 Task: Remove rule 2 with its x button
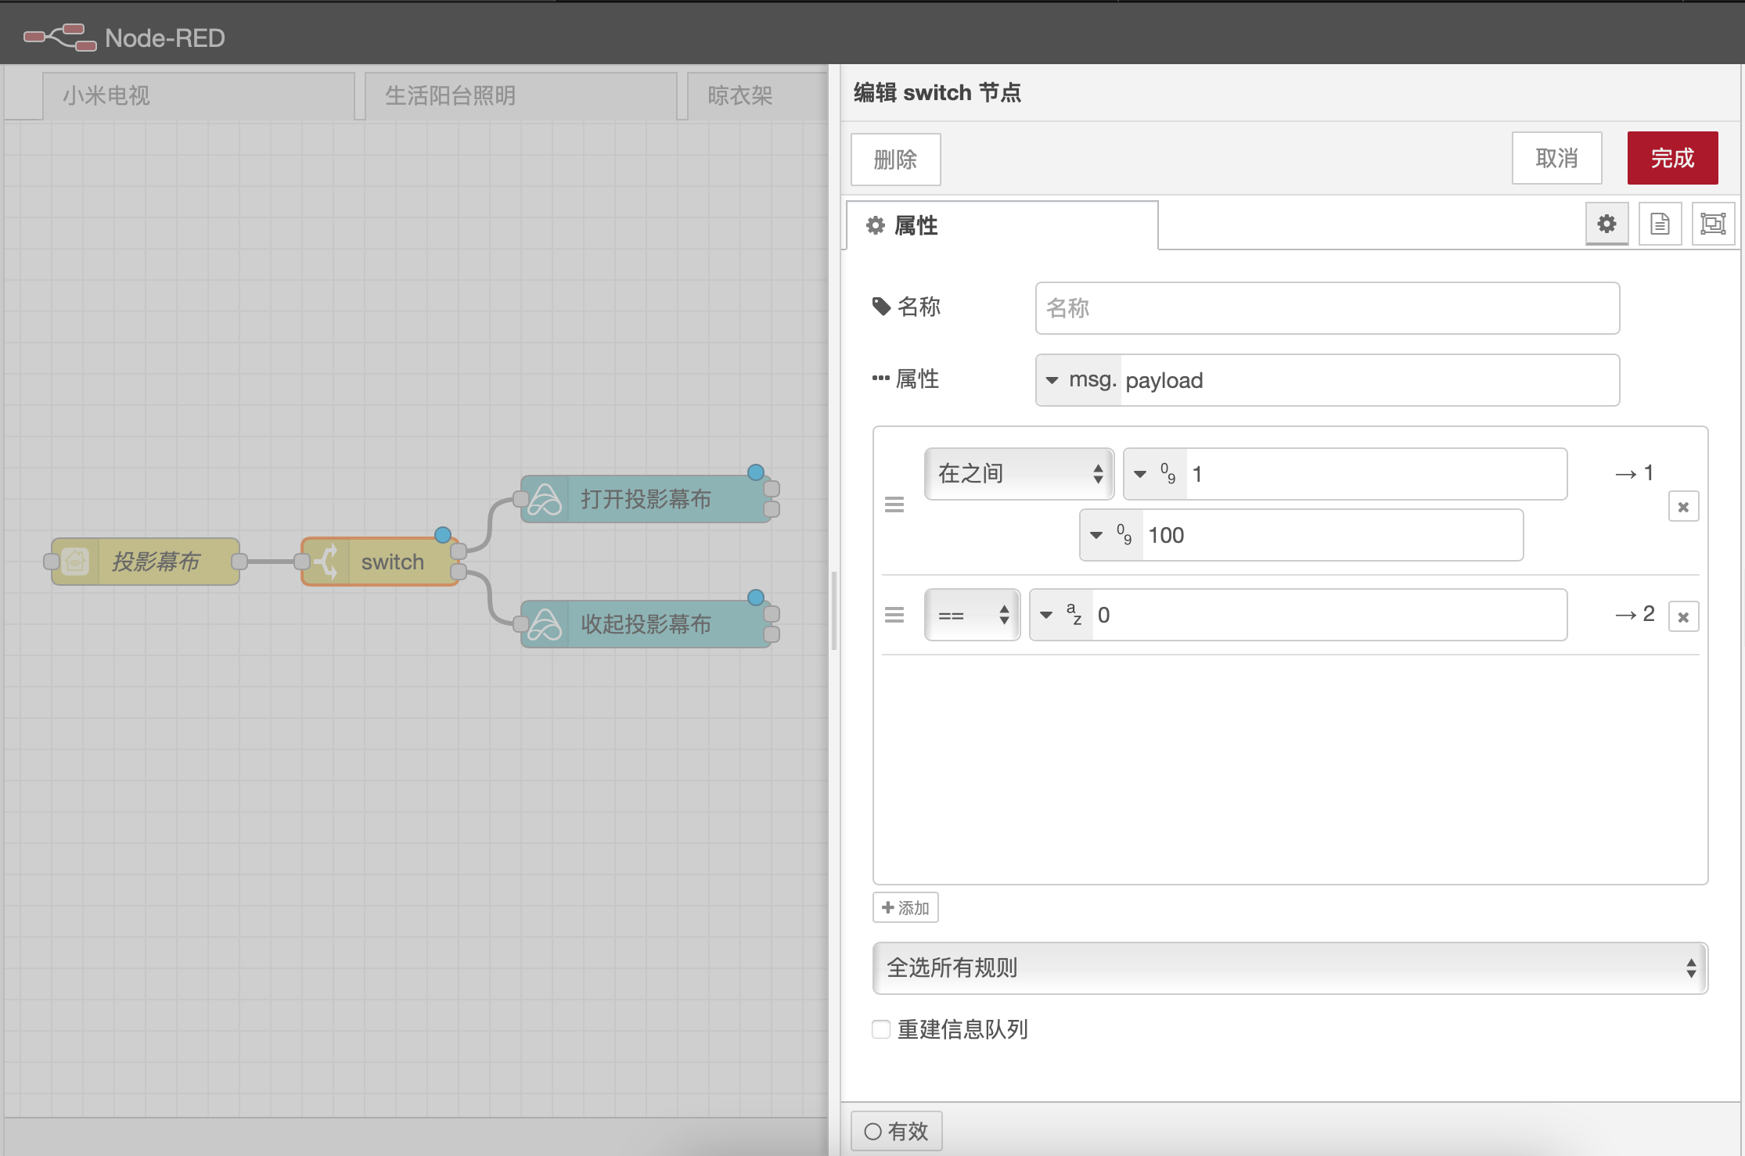point(1683,617)
